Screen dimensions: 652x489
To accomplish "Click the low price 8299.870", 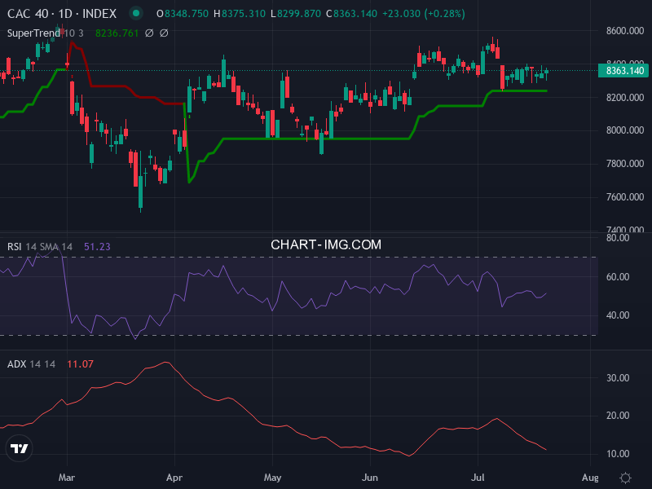I will (x=299, y=14).
